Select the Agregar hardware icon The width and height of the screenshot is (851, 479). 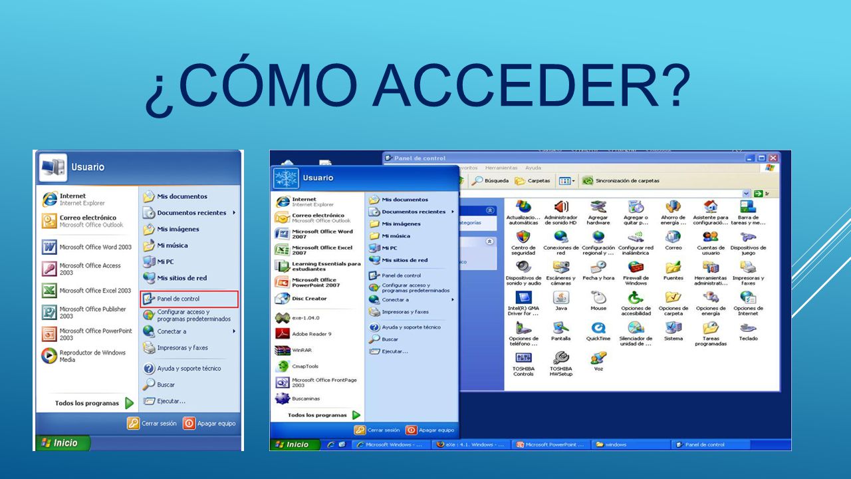click(598, 213)
